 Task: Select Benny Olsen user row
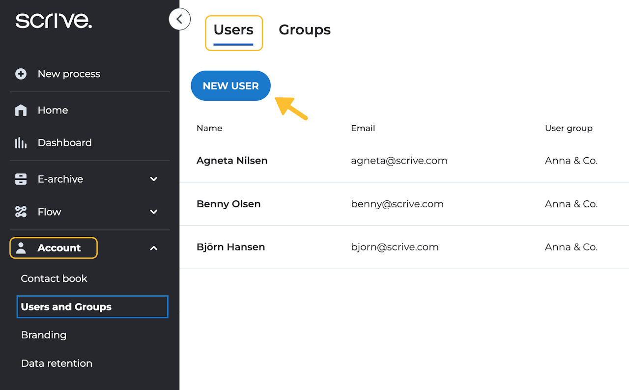click(x=229, y=204)
